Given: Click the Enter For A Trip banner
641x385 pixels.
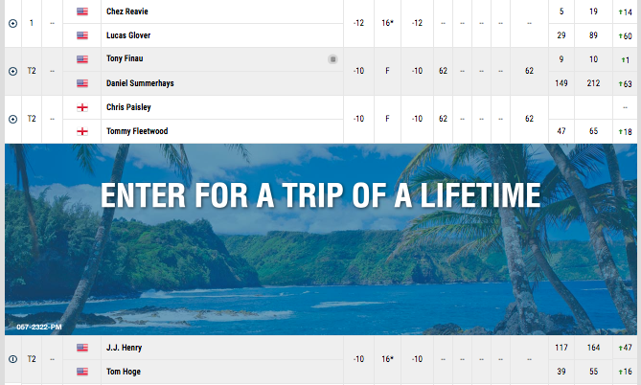Looking at the screenshot, I should (320, 239).
